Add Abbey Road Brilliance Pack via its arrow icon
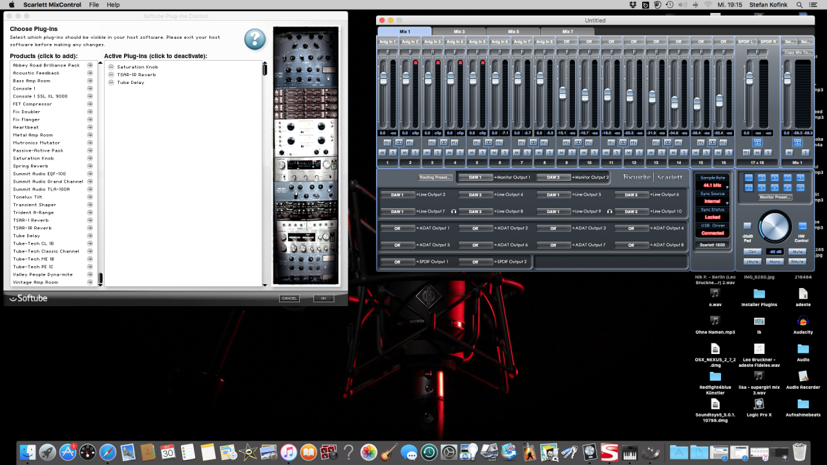This screenshot has height=465, width=827. point(90,65)
